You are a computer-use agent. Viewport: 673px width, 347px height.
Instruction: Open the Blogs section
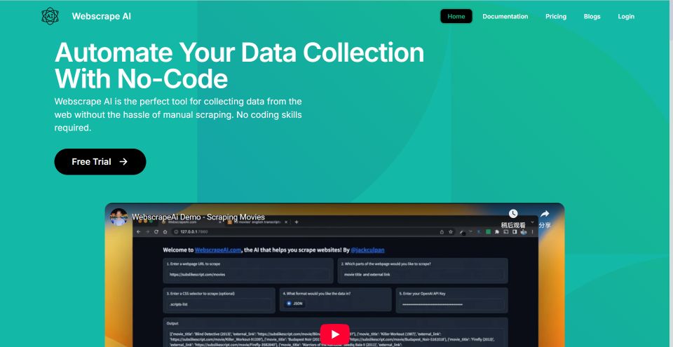[592, 16]
